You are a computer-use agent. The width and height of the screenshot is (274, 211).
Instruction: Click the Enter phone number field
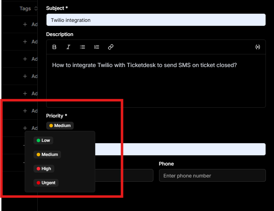[212, 175]
